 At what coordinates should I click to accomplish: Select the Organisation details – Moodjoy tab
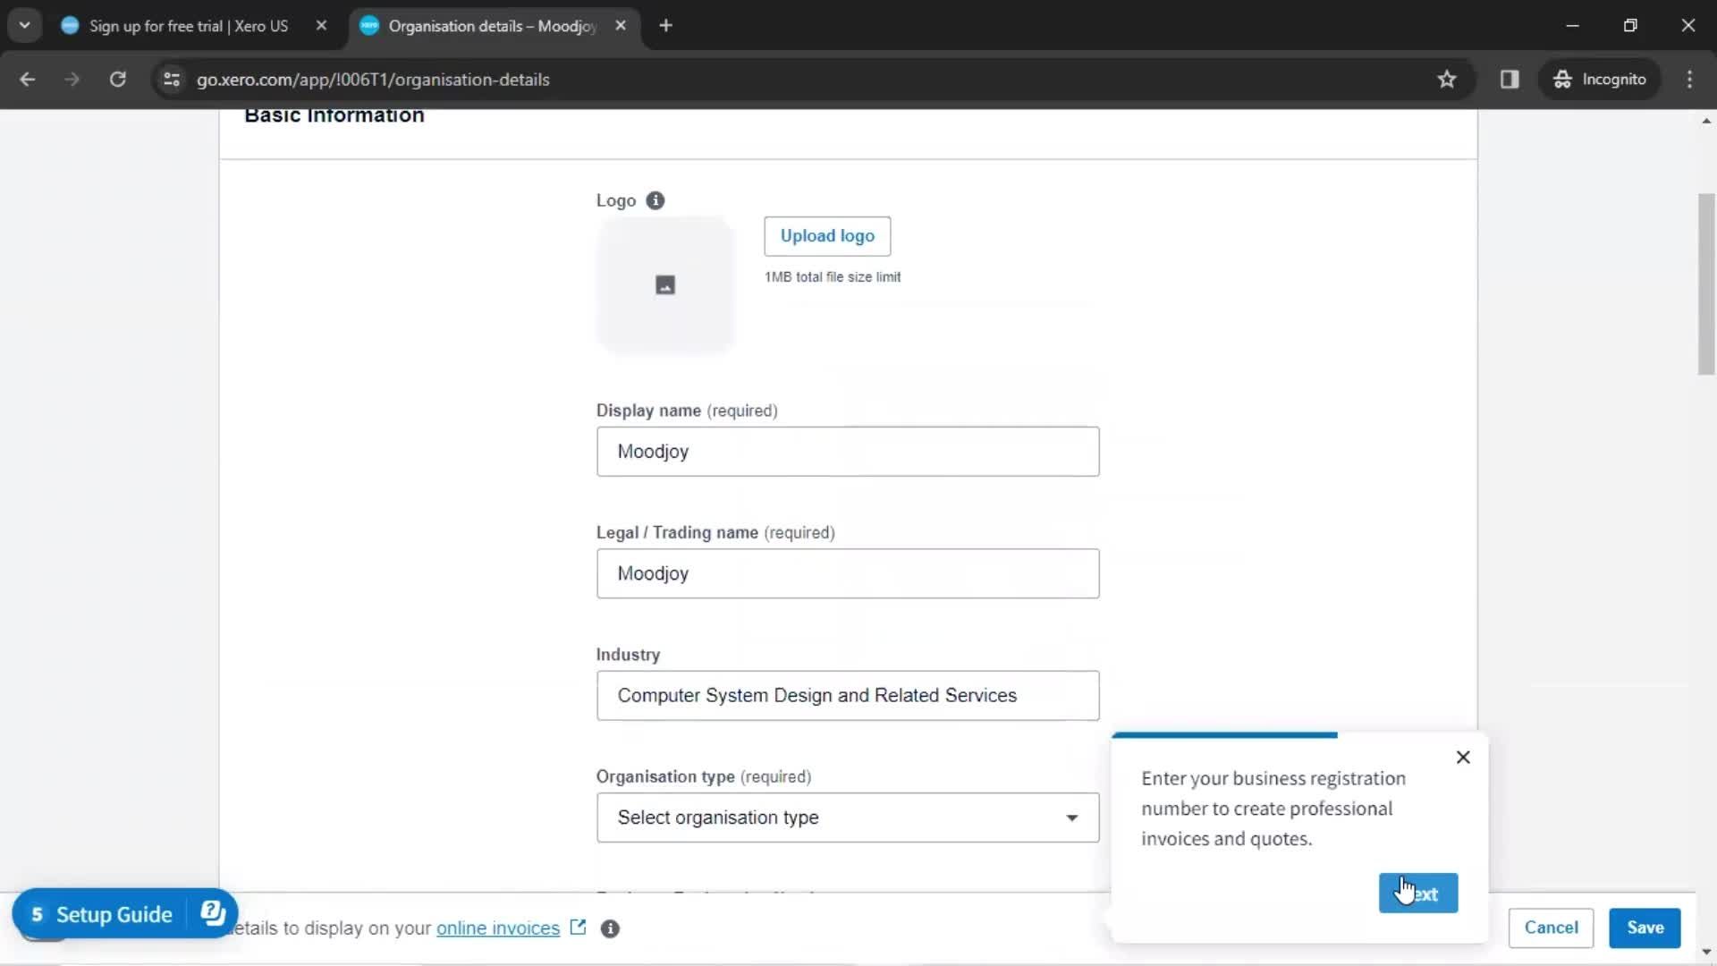pyautogui.click(x=492, y=26)
